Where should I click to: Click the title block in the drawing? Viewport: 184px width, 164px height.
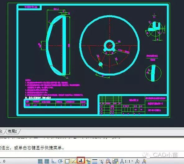(x=133, y=105)
